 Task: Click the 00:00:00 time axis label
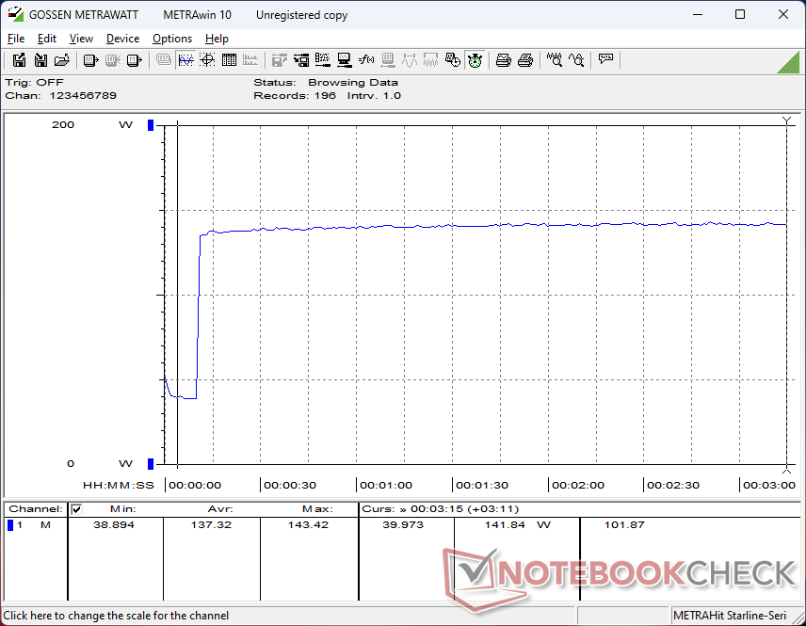pos(195,485)
